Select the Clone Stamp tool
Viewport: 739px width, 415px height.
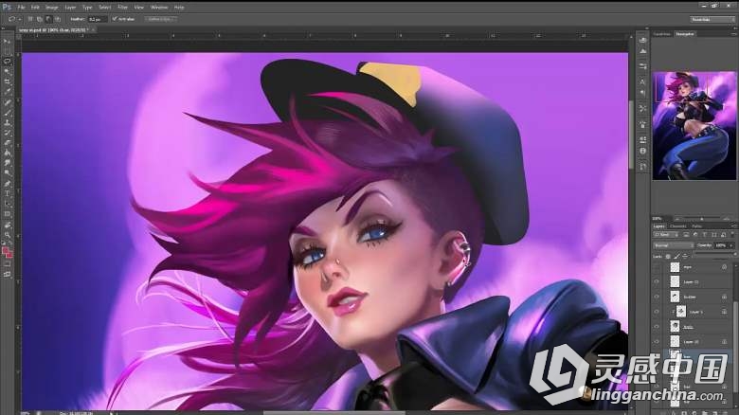[7, 122]
